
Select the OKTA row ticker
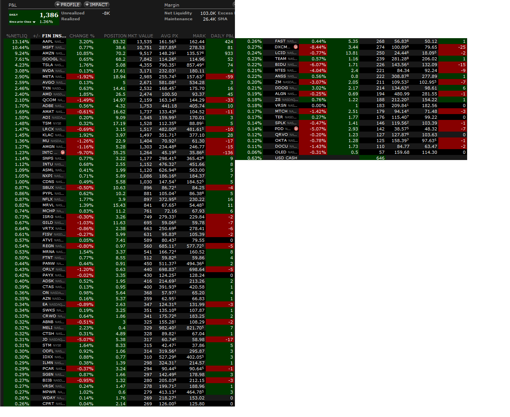point(281,141)
